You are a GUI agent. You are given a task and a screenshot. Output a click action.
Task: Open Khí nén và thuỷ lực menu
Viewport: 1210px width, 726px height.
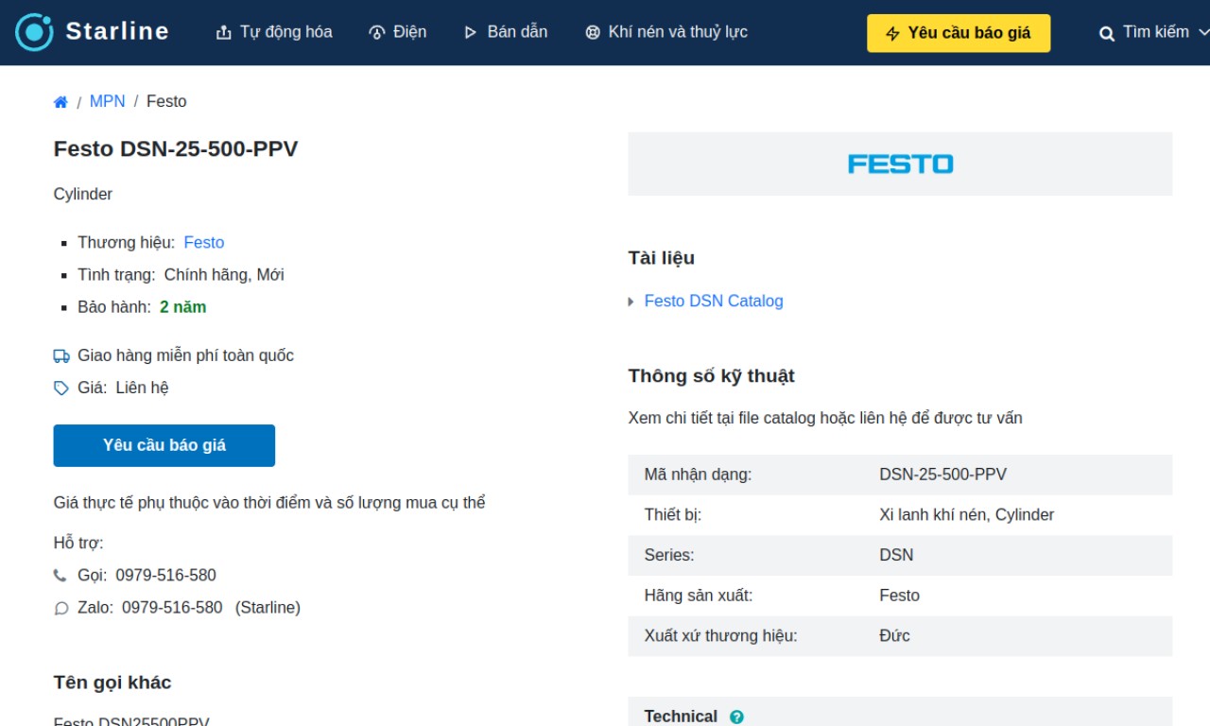(666, 32)
